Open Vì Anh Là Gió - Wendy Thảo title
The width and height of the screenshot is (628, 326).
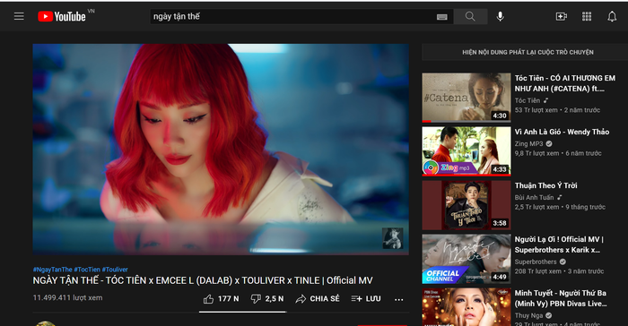[562, 132]
